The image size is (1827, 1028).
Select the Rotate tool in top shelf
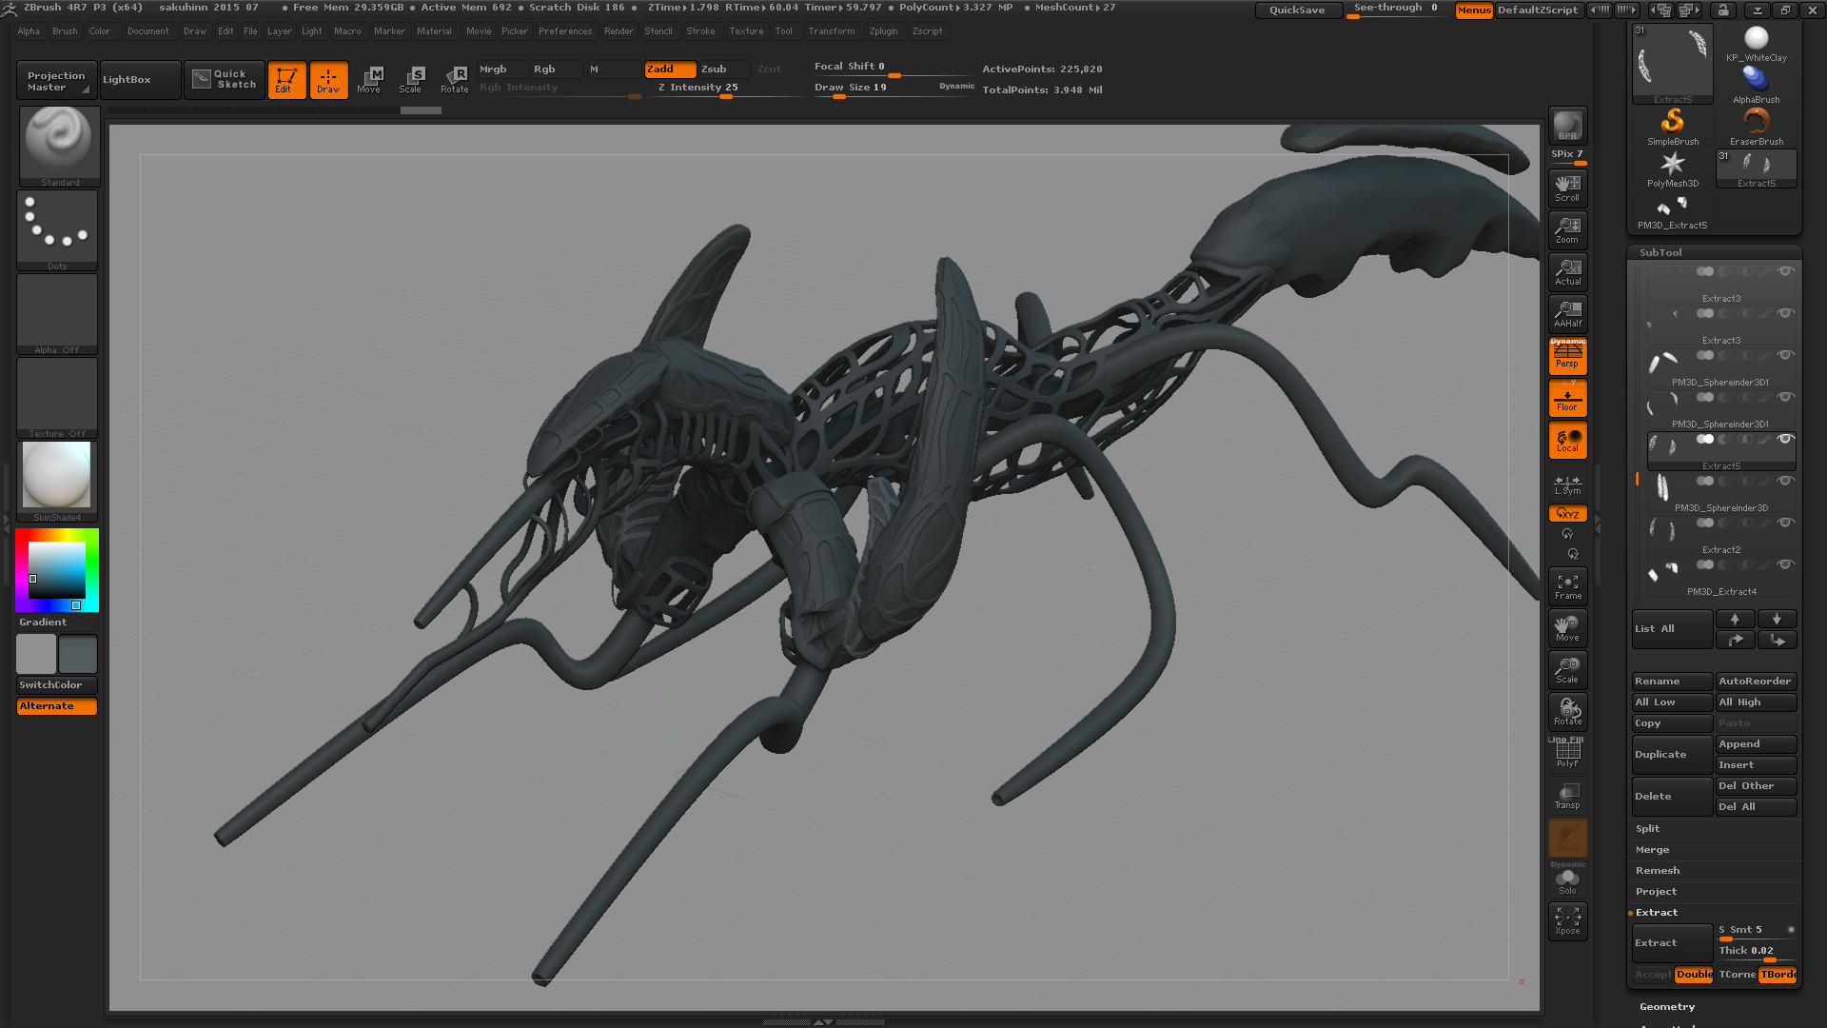coord(454,80)
